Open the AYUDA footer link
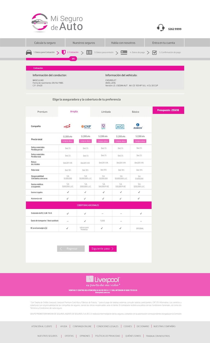The height and width of the screenshot is (343, 210). point(64,326)
